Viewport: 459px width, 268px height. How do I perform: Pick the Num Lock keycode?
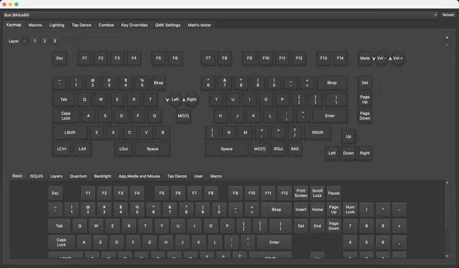(x=350, y=209)
